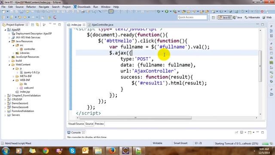Screen dimensions: 275x155
Task: Collapse the Java Resources folder
Action: (x=9, y=41)
